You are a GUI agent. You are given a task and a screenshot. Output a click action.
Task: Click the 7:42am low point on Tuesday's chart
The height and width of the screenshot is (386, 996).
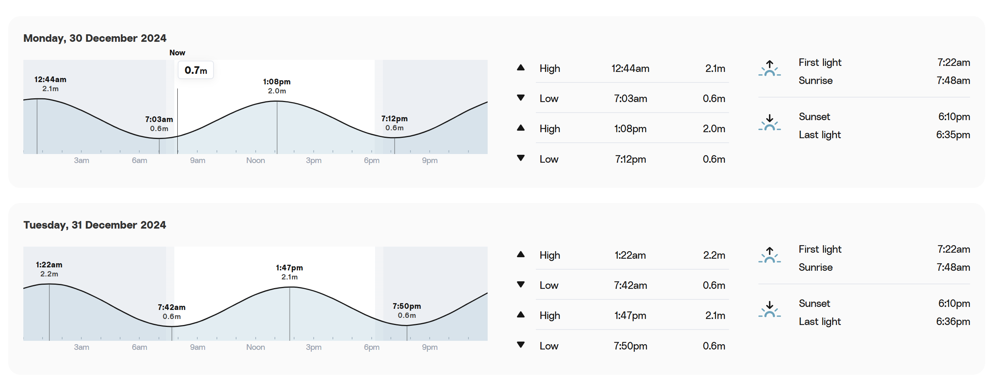click(x=172, y=326)
